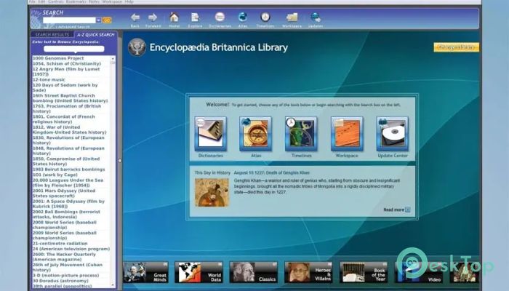The image size is (509, 291).
Task: Open Timelines clock icon in the toolbar
Action: pyautogui.click(x=265, y=17)
